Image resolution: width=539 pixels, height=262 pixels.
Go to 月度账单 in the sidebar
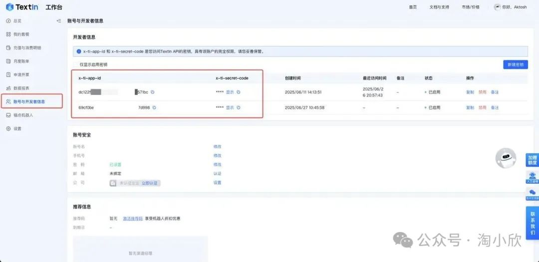(21, 61)
